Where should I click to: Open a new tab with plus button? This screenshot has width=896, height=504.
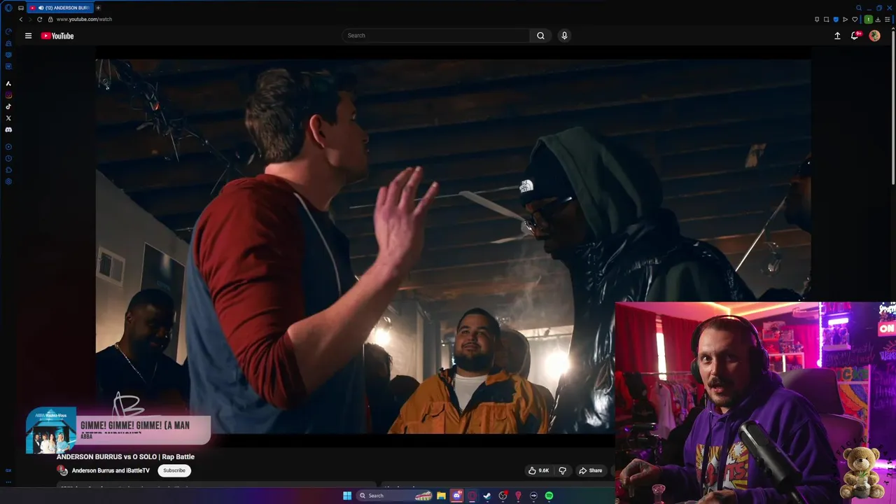click(98, 8)
